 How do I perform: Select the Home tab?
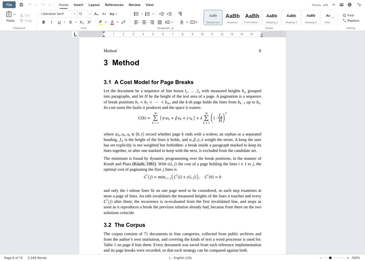pyautogui.click(x=64, y=5)
